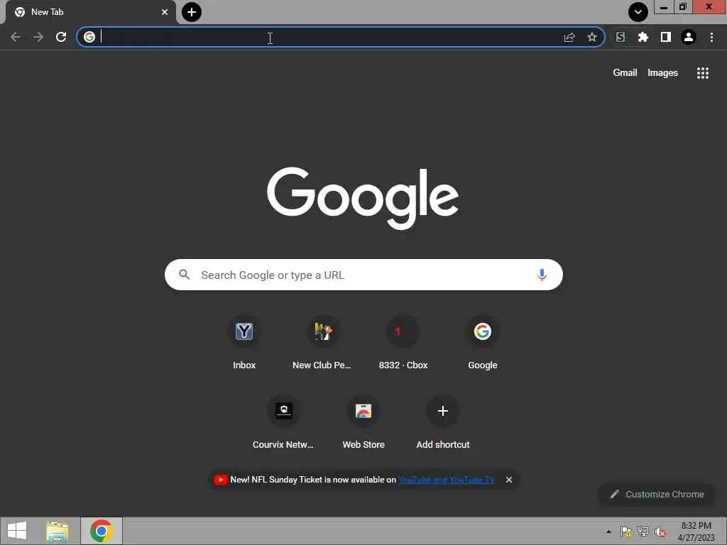Image resolution: width=727 pixels, height=545 pixels.
Task: Open the Chrome three-dot menu
Action: (711, 37)
